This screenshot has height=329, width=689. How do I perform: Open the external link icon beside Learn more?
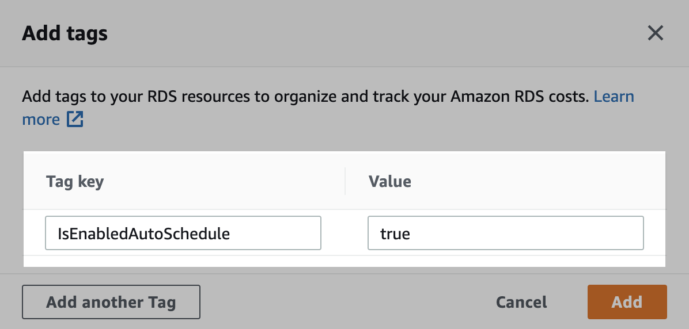click(x=75, y=120)
